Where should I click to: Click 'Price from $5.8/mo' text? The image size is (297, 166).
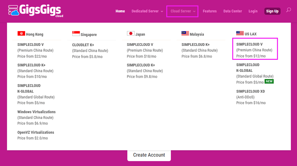click(87, 57)
